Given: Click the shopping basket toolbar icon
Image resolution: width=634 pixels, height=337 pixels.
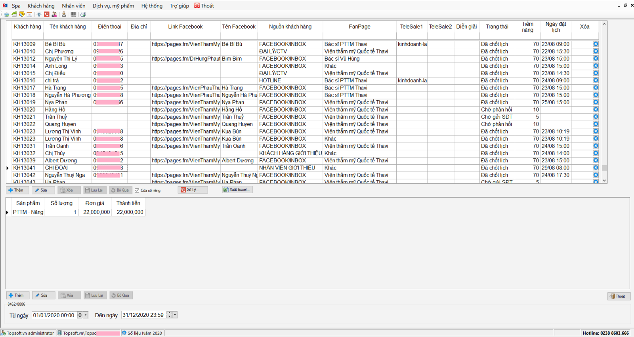Looking at the screenshot, I should click(7, 14).
